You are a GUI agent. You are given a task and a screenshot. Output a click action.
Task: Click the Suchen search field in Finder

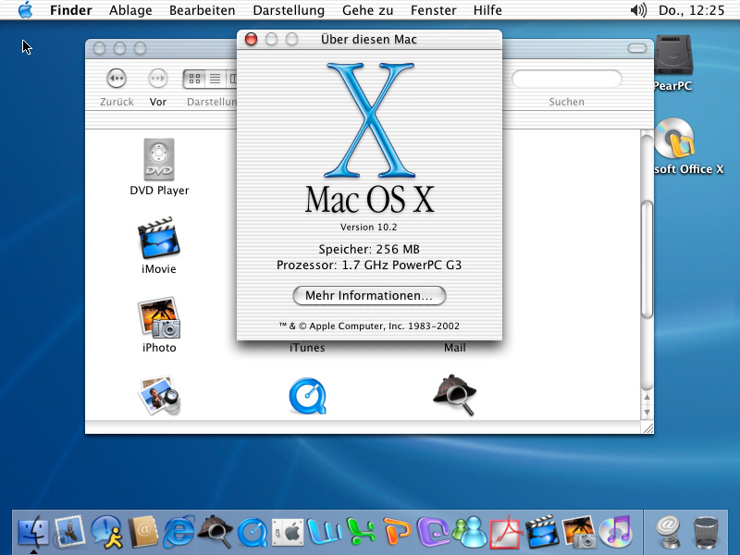[x=567, y=79]
